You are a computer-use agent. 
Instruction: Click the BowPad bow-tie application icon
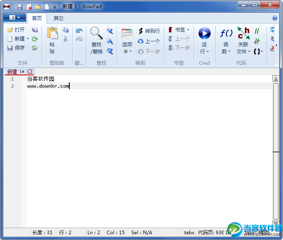coord(7,7)
